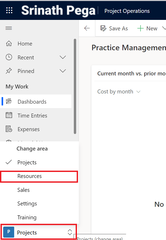The height and width of the screenshot is (240, 166).
Task: Open Time Entries calendar icon
Action: pyautogui.click(x=9, y=115)
